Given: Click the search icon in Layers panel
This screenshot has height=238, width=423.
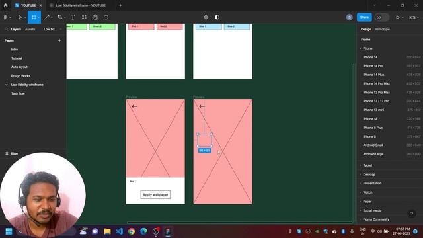Looking at the screenshot, I should [x=7, y=29].
